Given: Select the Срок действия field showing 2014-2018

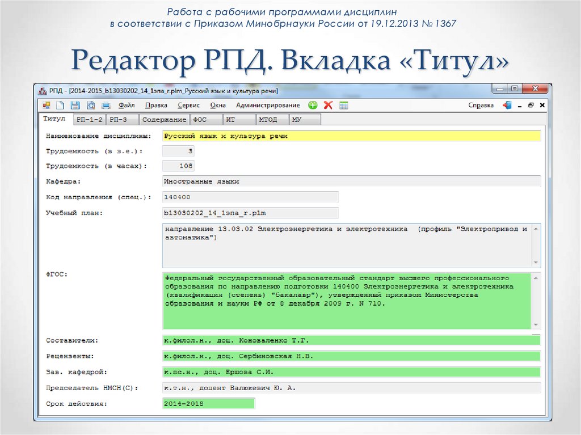Looking at the screenshot, I should [x=208, y=403].
